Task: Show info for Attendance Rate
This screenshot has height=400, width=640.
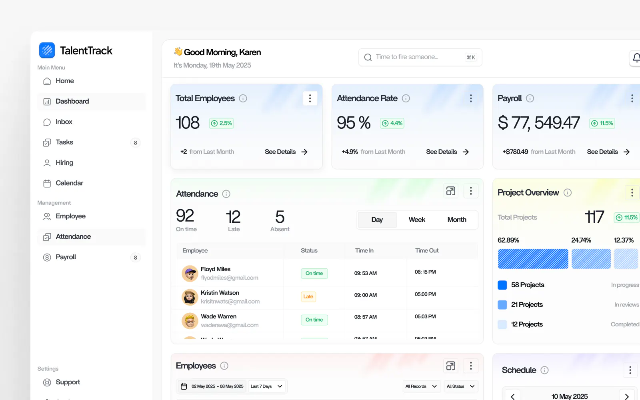Action: pyautogui.click(x=406, y=98)
